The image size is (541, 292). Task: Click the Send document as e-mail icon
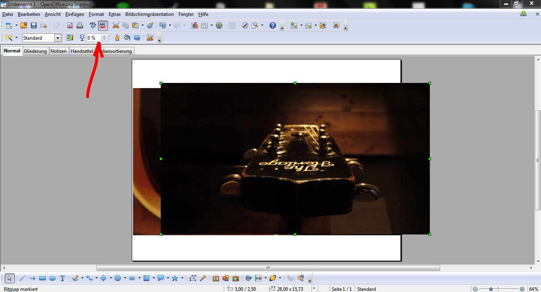click(44, 25)
